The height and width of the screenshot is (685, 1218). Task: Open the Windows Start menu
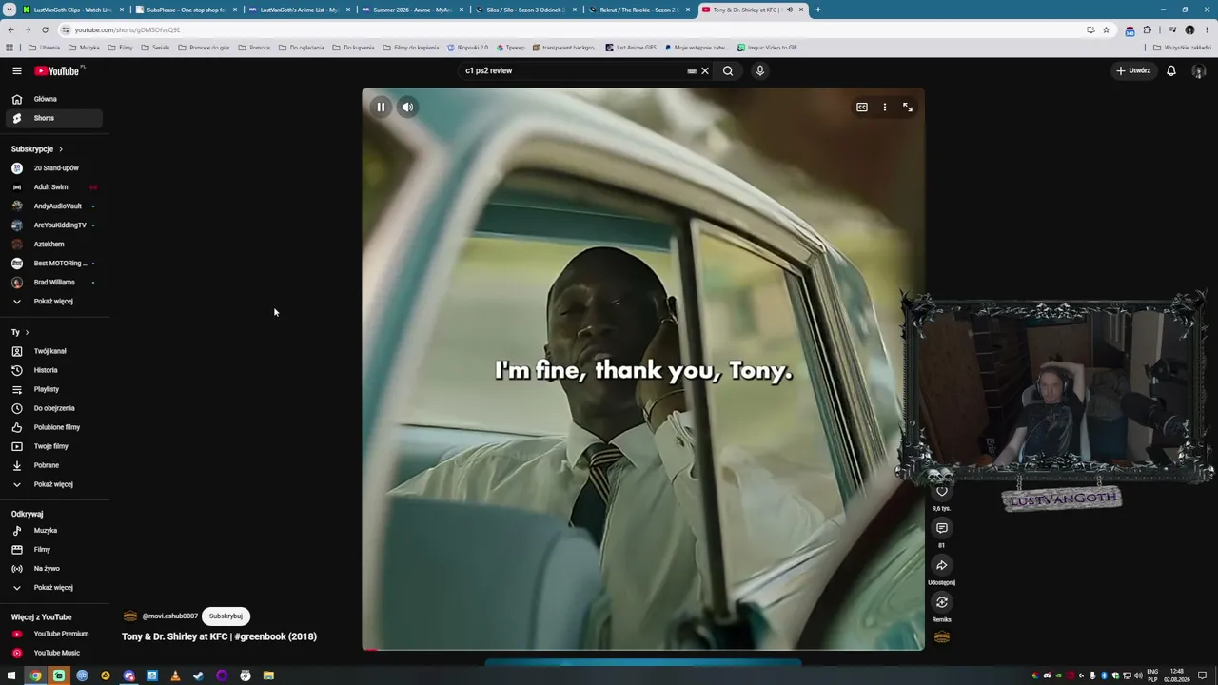[12, 675]
